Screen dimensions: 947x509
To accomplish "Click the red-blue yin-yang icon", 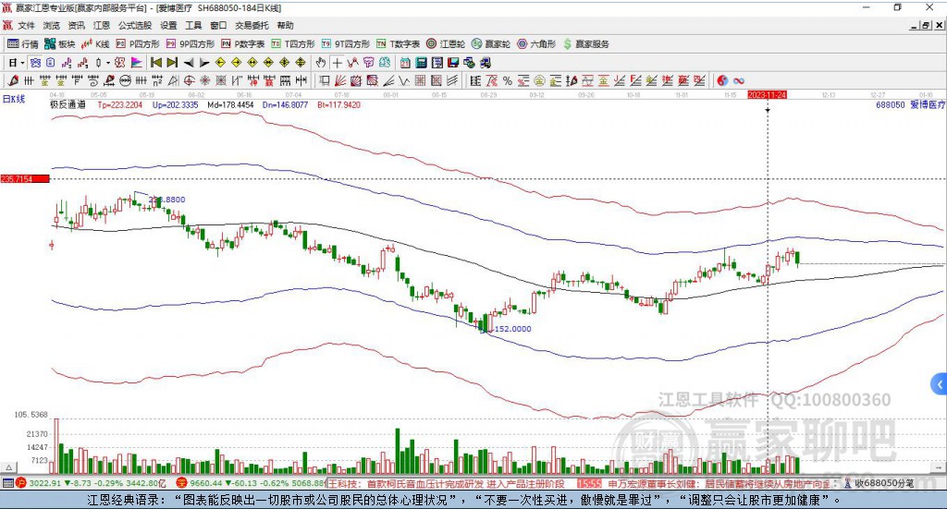I will point(722,80).
